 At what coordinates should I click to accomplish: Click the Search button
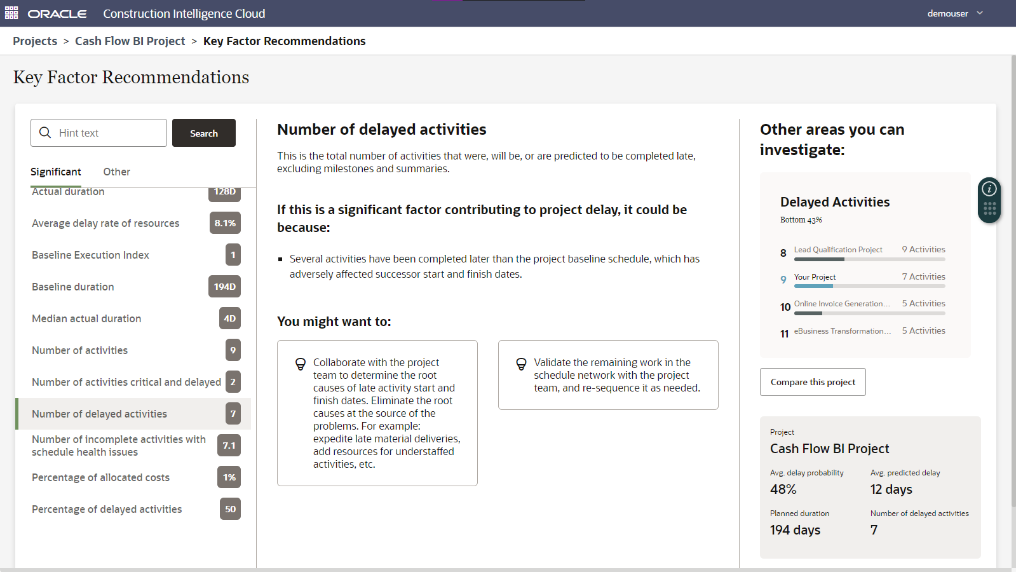204,133
